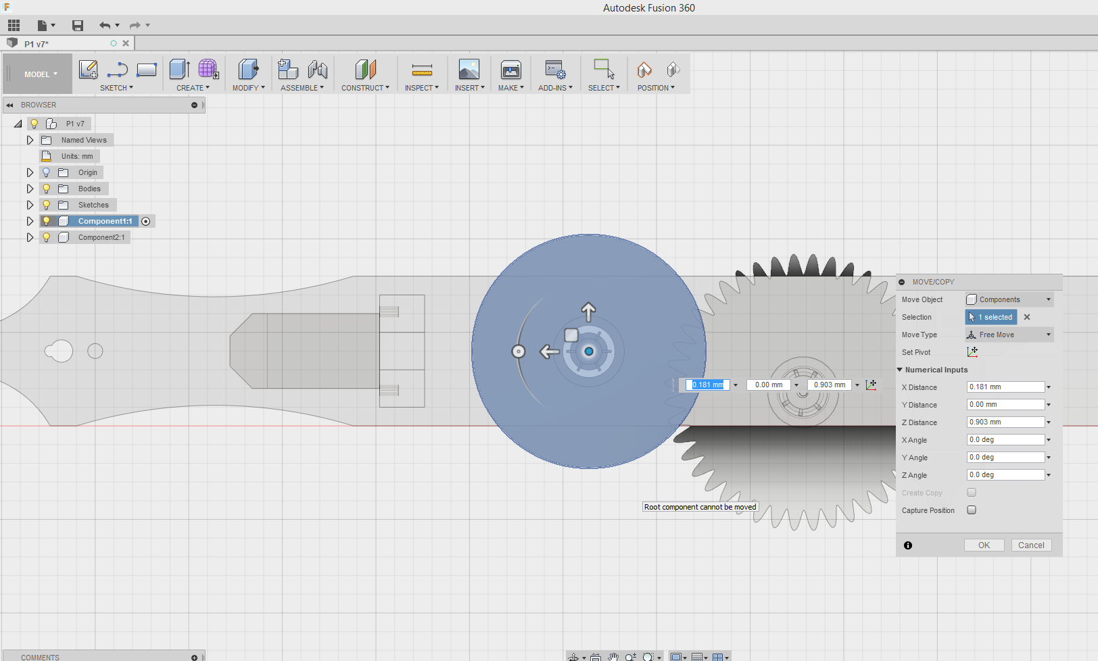Expand the Sketches folder
The image size is (1098, 661).
[x=30, y=205]
